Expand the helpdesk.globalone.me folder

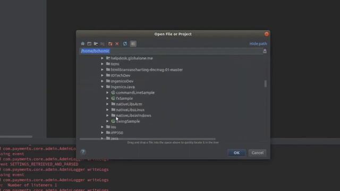[102, 58]
